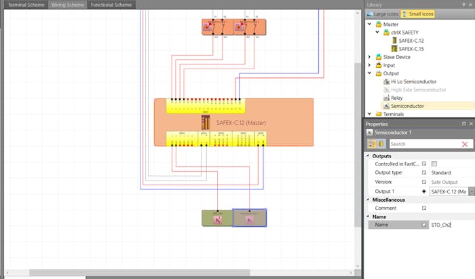Close the Library panel

[x=470, y=5]
